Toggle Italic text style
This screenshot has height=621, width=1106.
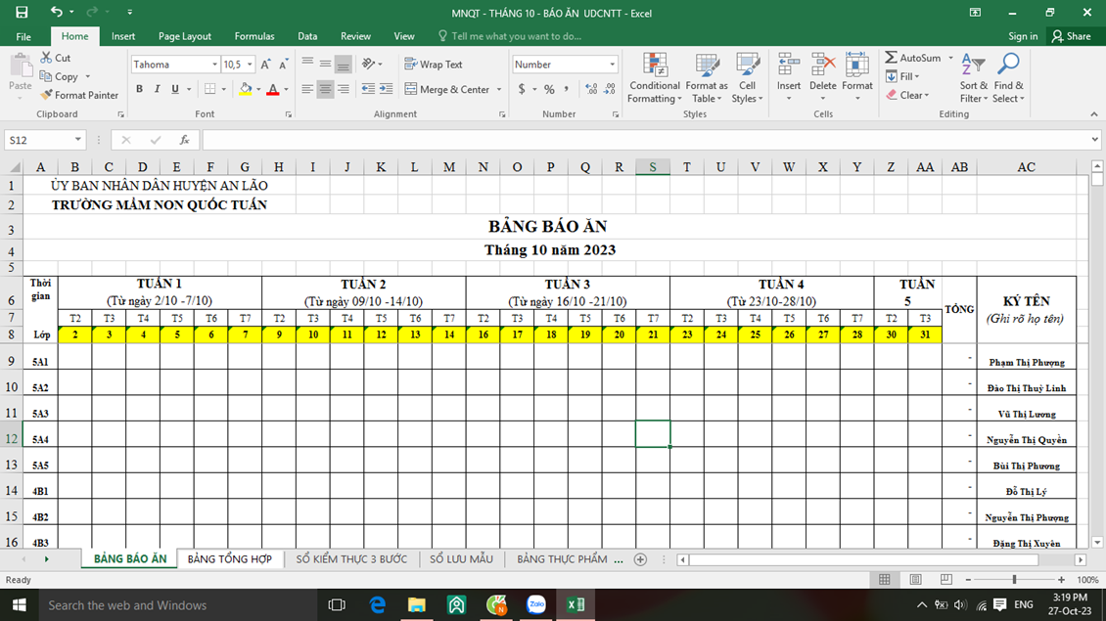(158, 89)
